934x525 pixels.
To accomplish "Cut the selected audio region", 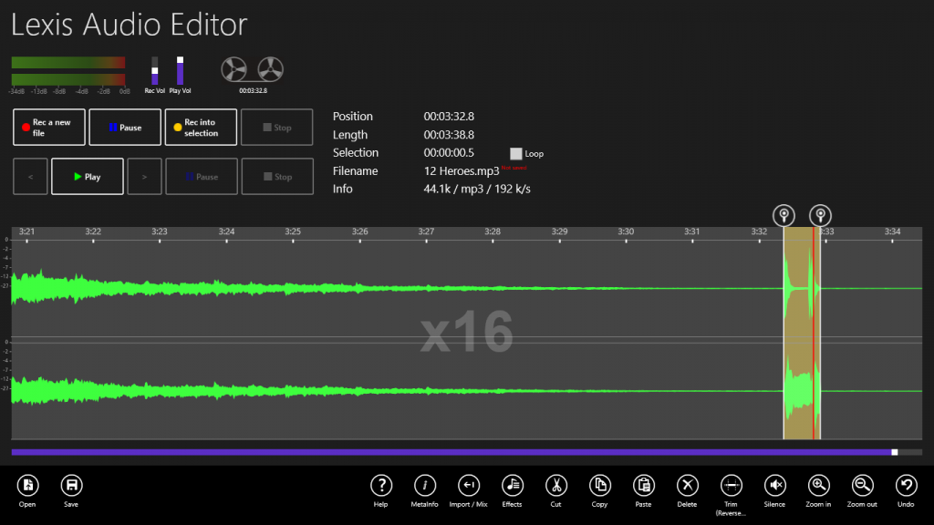I will tap(555, 486).
